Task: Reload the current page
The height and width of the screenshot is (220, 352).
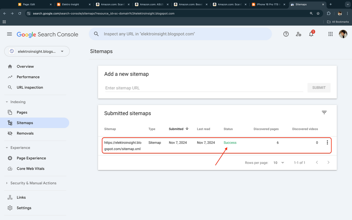Action: pos(20,13)
